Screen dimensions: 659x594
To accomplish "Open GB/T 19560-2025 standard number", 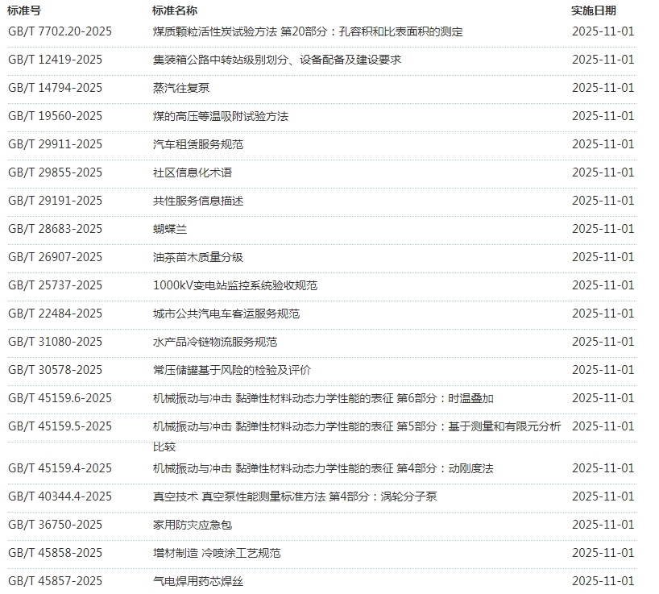I will pyautogui.click(x=55, y=116).
